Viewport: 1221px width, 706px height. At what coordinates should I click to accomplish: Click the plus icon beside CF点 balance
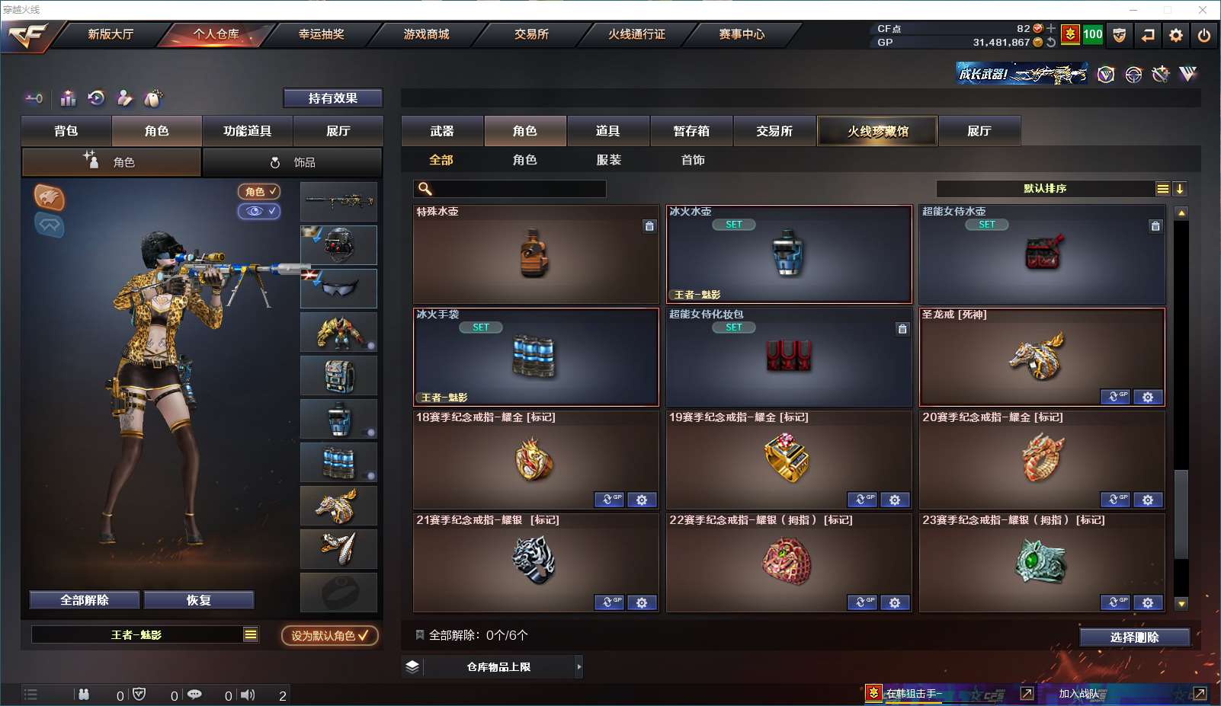(x=1051, y=28)
